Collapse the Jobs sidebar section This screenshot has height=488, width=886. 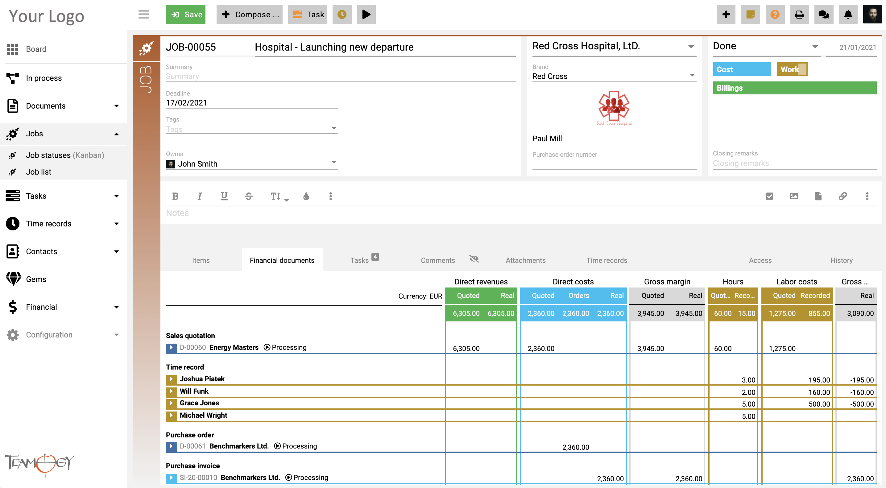pos(64,134)
